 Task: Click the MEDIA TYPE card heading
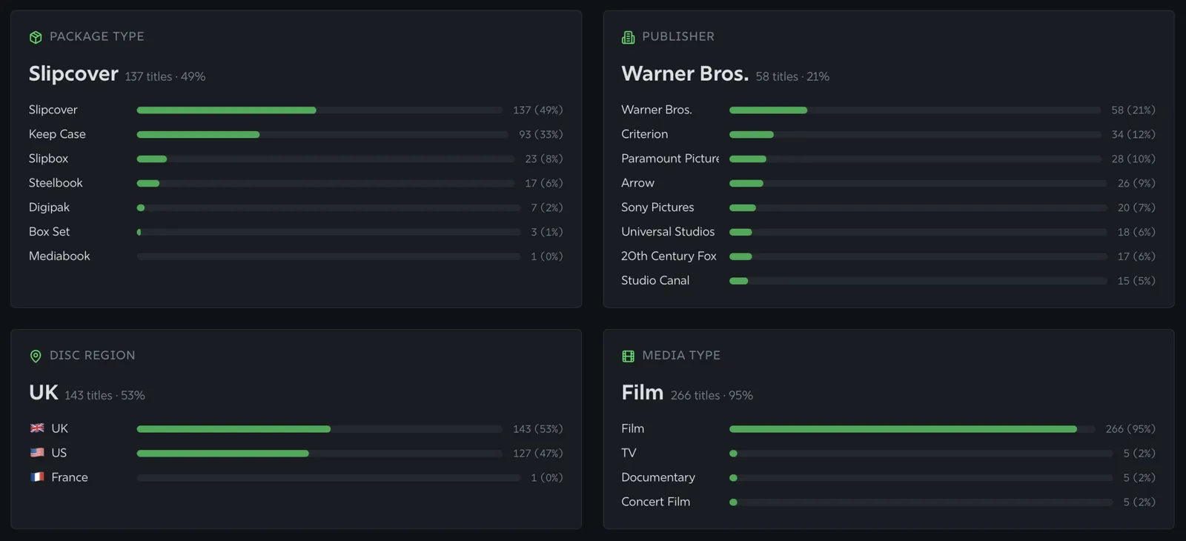[681, 355]
